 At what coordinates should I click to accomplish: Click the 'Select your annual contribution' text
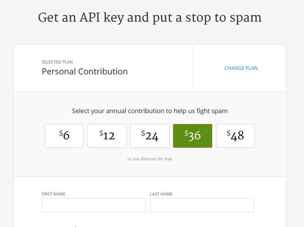pyautogui.click(x=150, y=111)
